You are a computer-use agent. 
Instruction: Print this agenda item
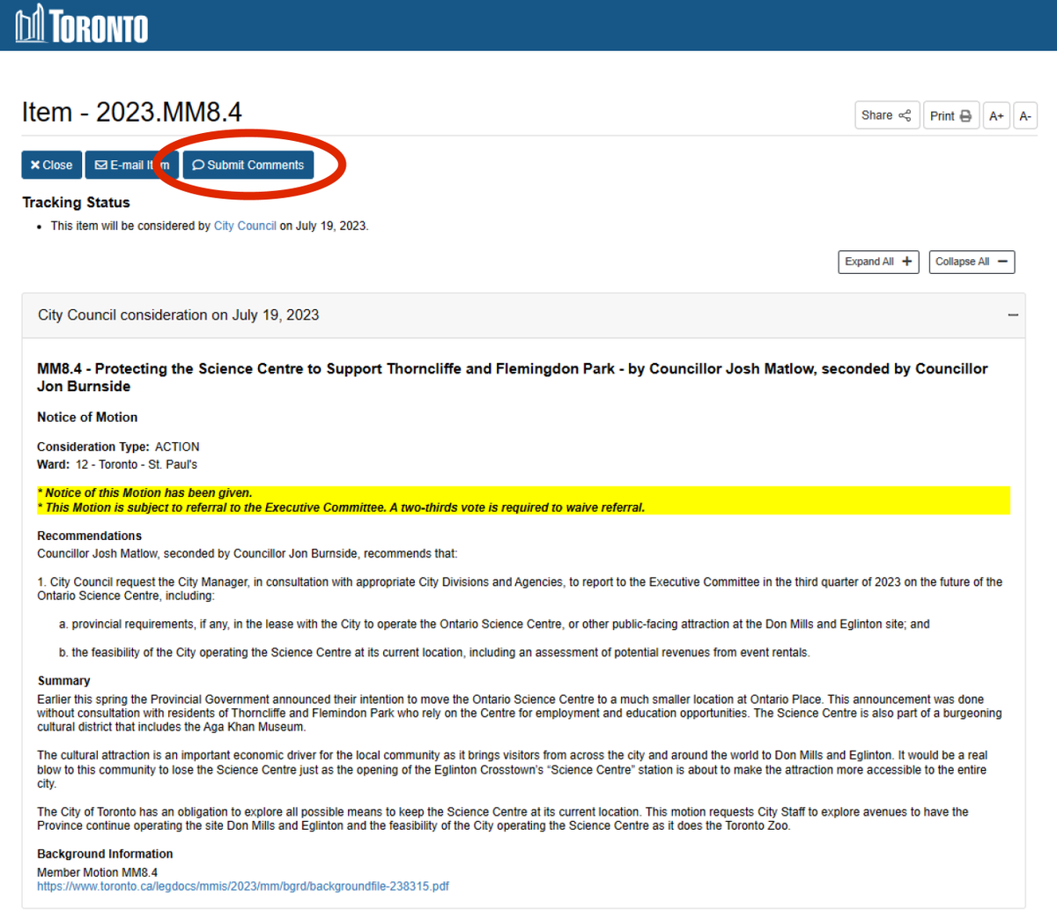(951, 115)
